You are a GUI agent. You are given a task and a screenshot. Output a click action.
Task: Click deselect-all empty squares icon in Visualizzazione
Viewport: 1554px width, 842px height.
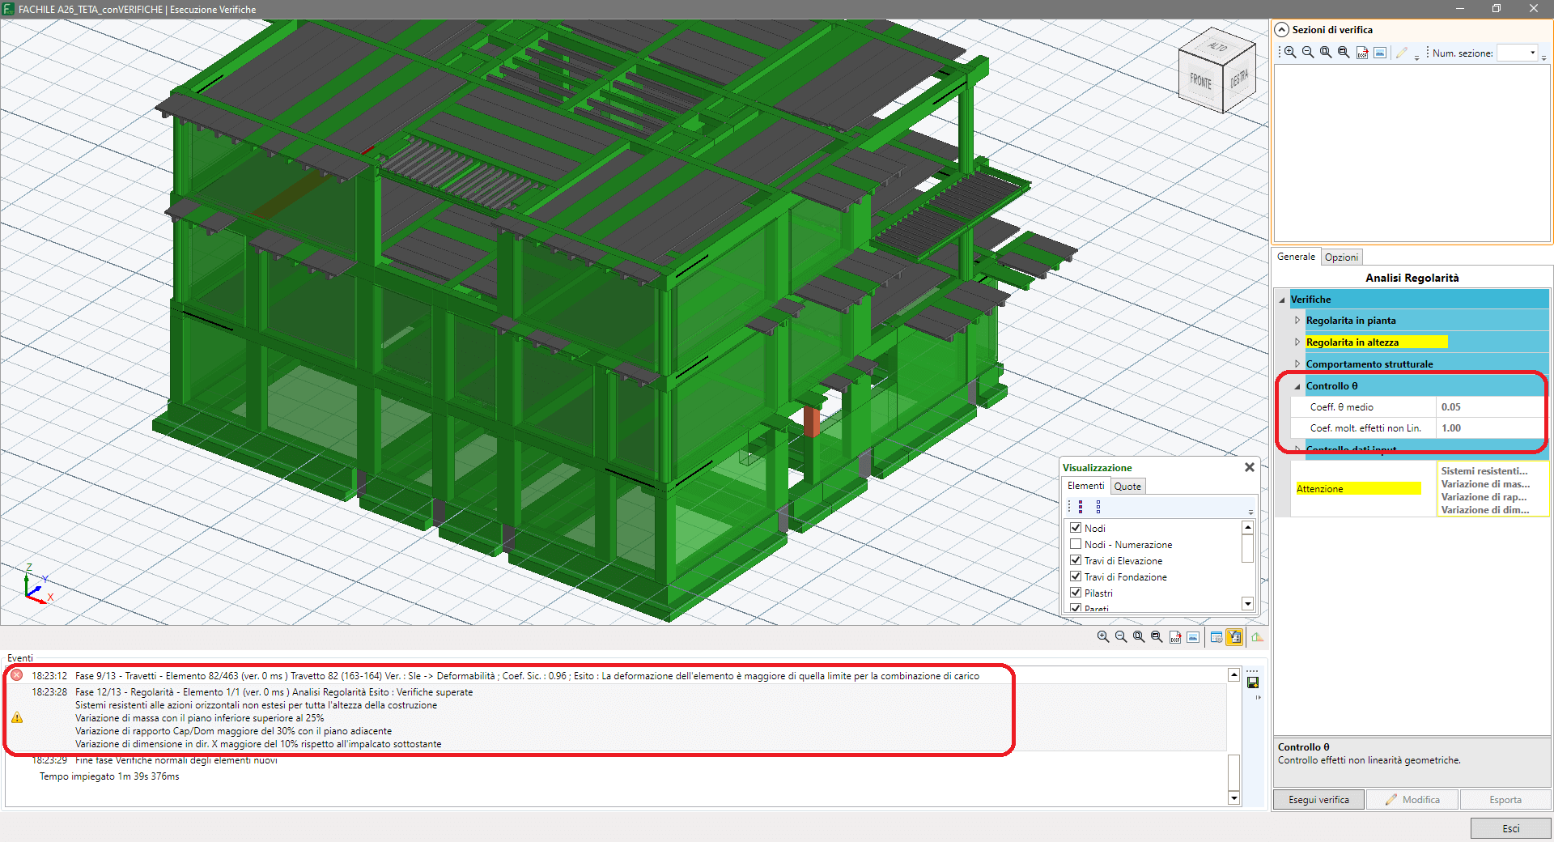click(x=1098, y=507)
